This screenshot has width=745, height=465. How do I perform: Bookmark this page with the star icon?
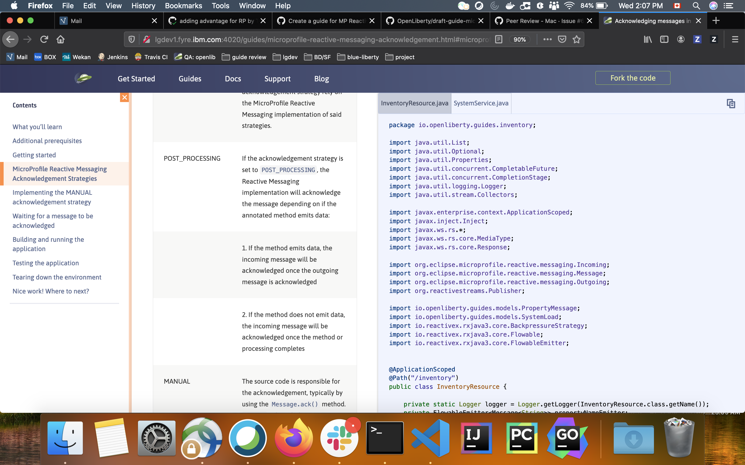(x=576, y=39)
